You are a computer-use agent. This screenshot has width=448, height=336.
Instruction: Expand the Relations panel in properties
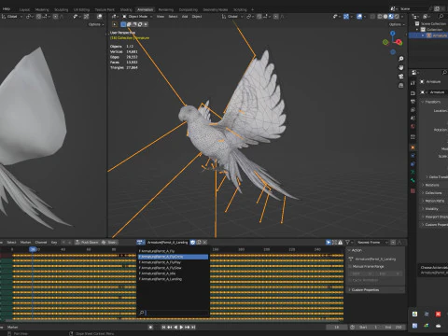coord(431,185)
